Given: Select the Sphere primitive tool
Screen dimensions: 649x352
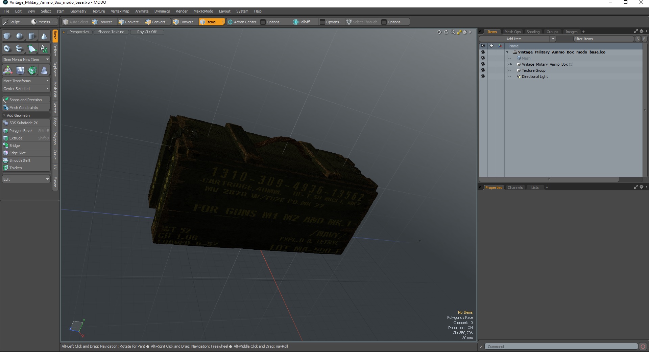Looking at the screenshot, I should (x=20, y=36).
